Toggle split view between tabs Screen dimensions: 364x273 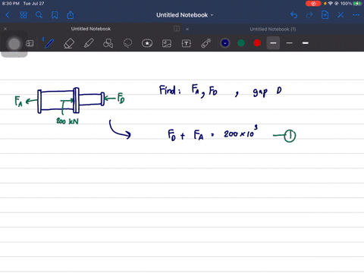tap(177, 29)
